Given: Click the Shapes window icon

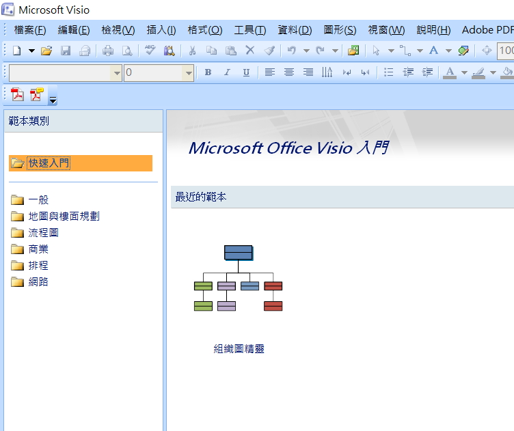Looking at the screenshot, I should [x=353, y=51].
